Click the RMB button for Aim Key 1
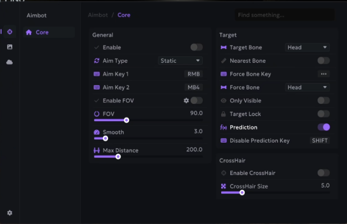Viewport: 347px width, 224px height. click(194, 74)
